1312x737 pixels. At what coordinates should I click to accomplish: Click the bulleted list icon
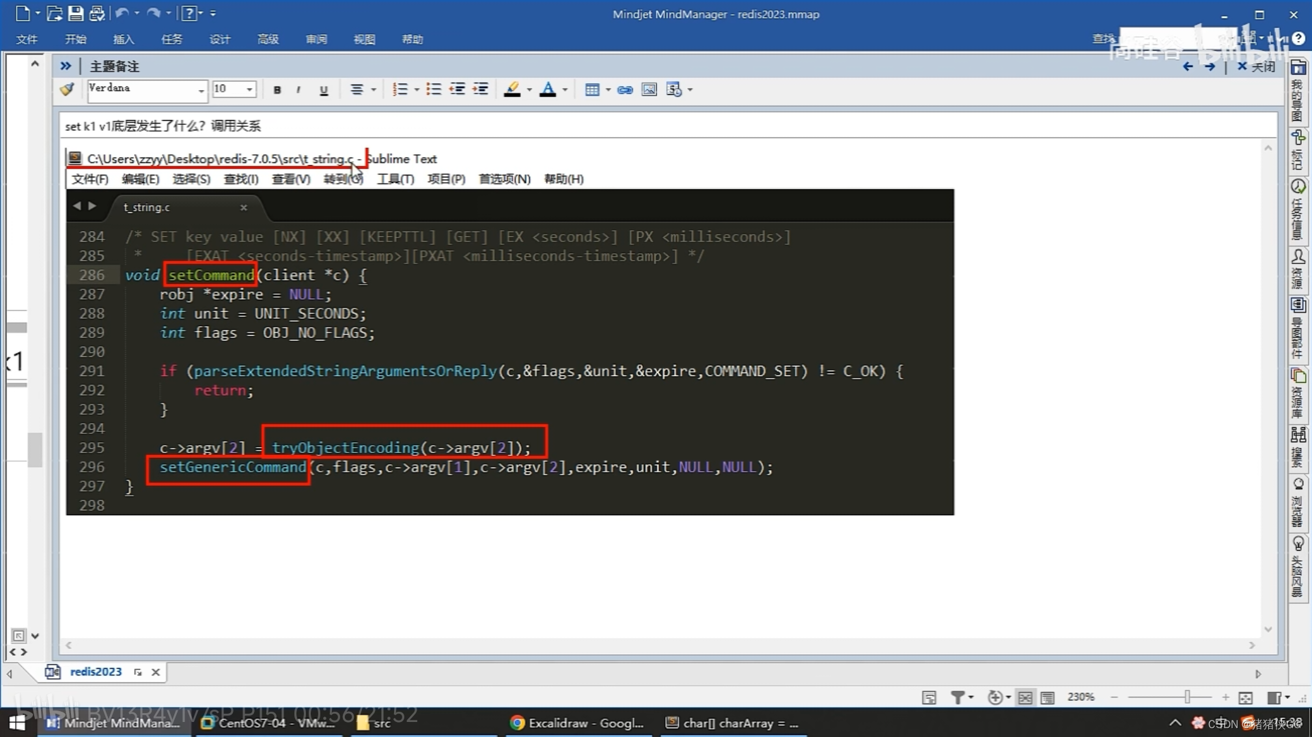[x=433, y=89]
